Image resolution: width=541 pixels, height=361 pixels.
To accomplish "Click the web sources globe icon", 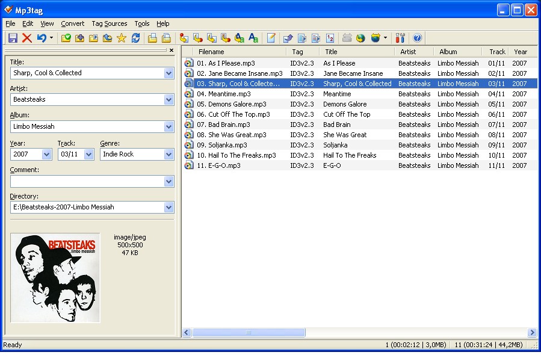I will click(x=359, y=37).
